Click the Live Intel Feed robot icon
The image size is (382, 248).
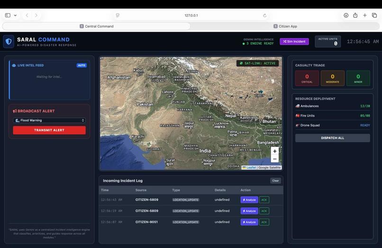tap(14, 65)
